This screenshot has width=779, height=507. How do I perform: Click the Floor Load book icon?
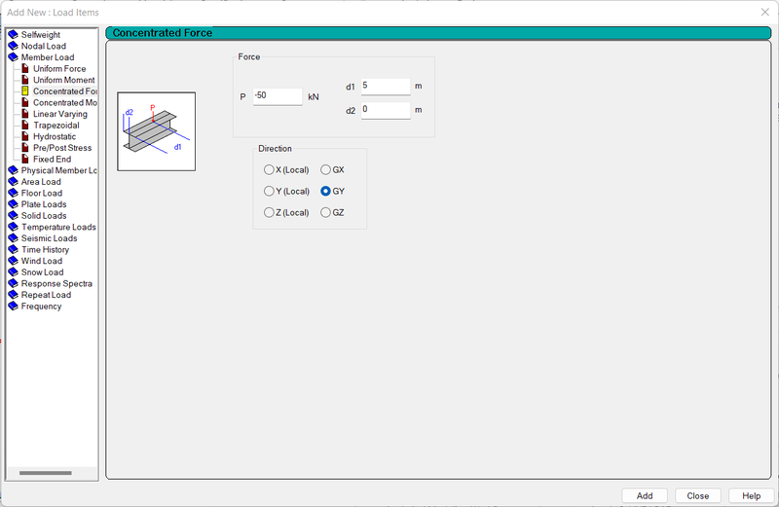[14, 194]
